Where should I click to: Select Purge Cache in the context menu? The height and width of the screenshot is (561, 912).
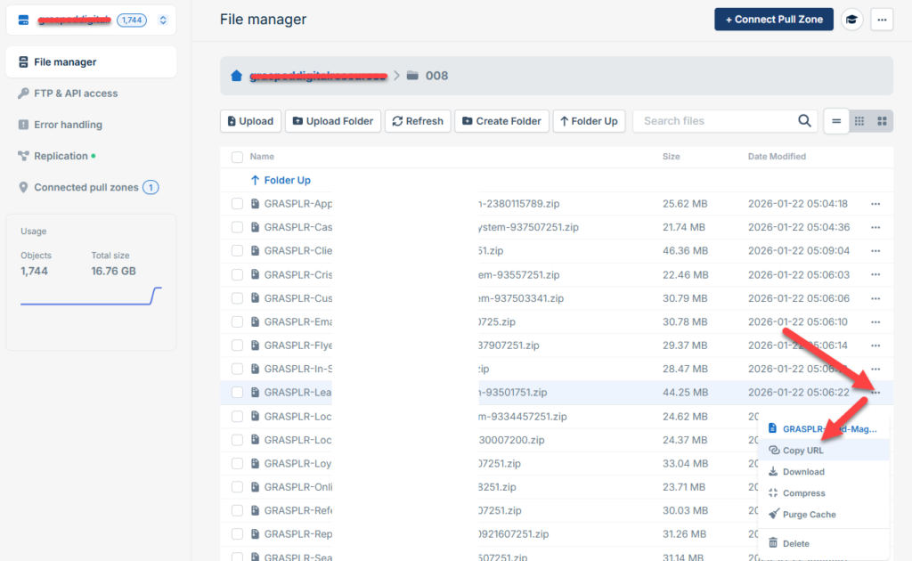(809, 515)
